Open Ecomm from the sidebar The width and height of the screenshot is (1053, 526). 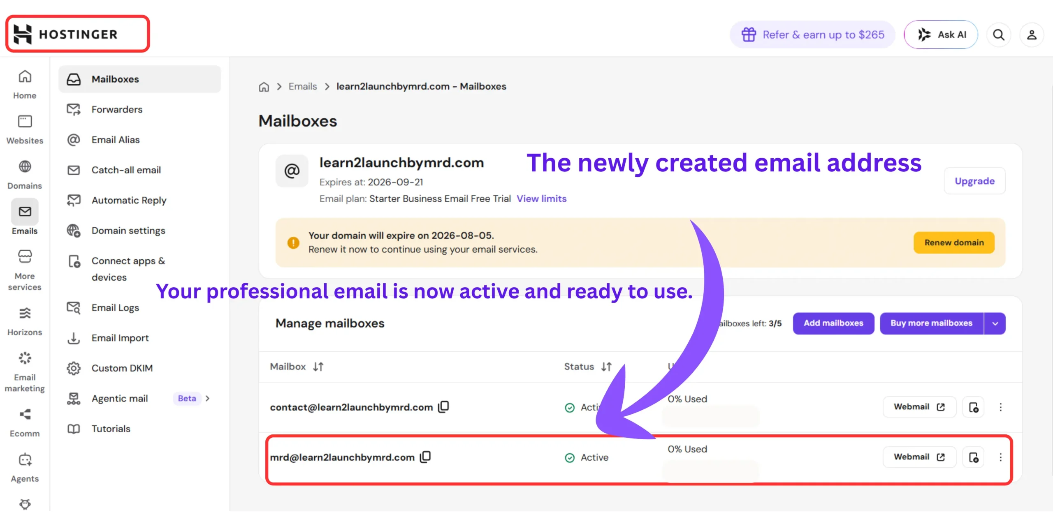(25, 422)
